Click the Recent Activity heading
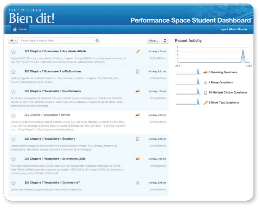This screenshot has width=259, height=208. pyautogui.click(x=188, y=41)
